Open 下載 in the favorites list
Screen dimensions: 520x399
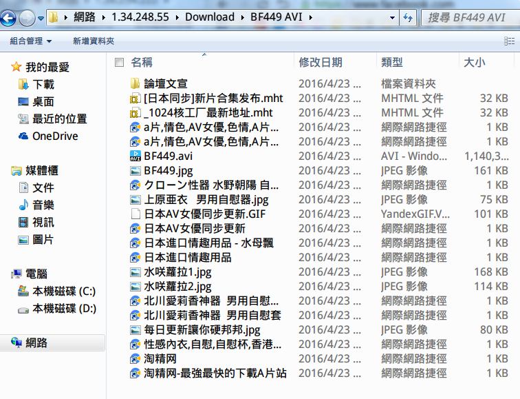pyautogui.click(x=43, y=85)
